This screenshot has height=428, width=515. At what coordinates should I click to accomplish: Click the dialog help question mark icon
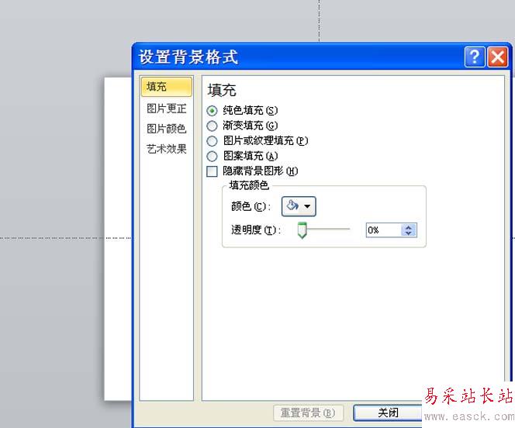475,57
